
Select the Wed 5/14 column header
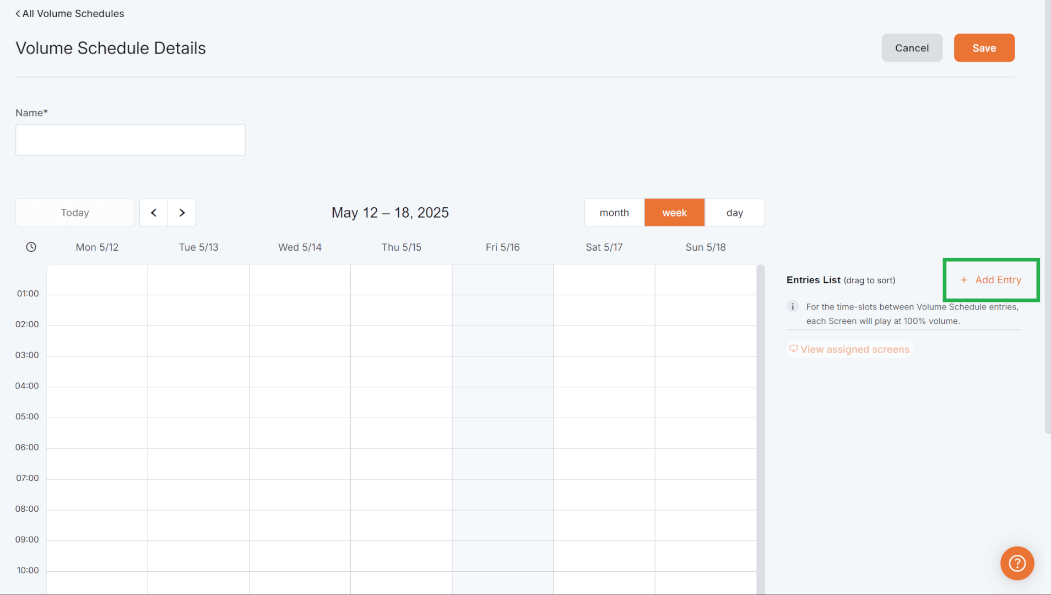(300, 247)
